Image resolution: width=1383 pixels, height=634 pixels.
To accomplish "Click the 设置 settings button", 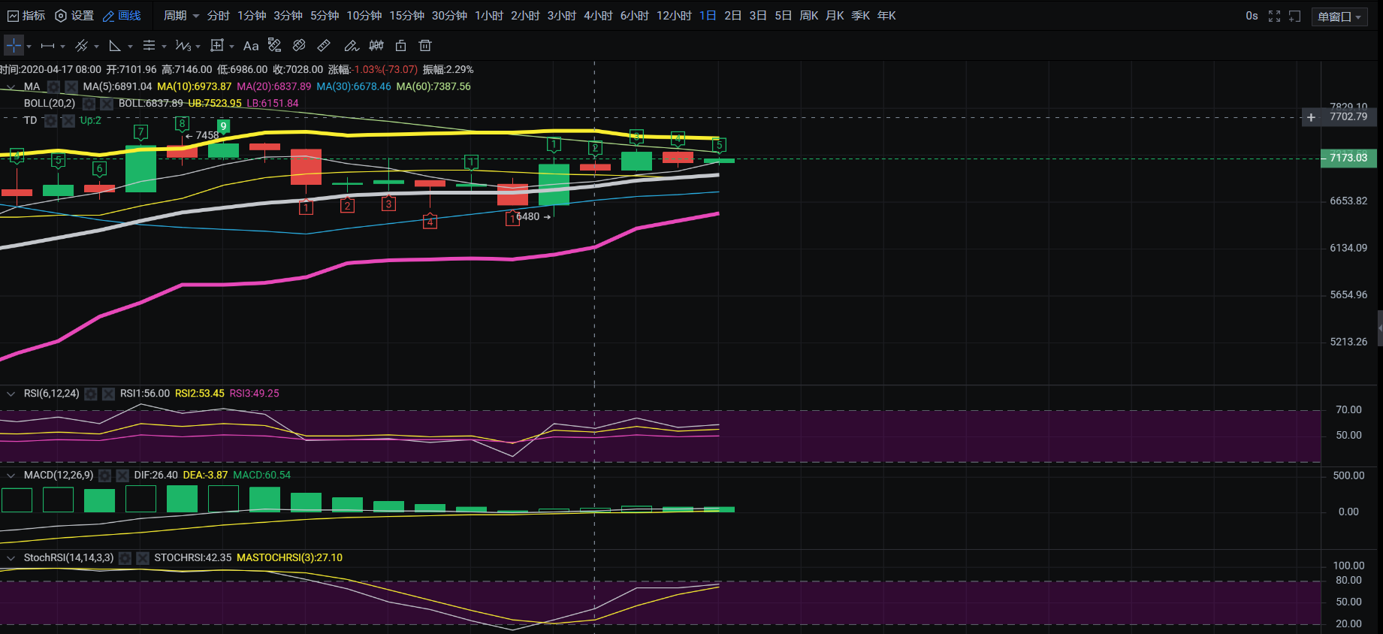I will (x=74, y=16).
